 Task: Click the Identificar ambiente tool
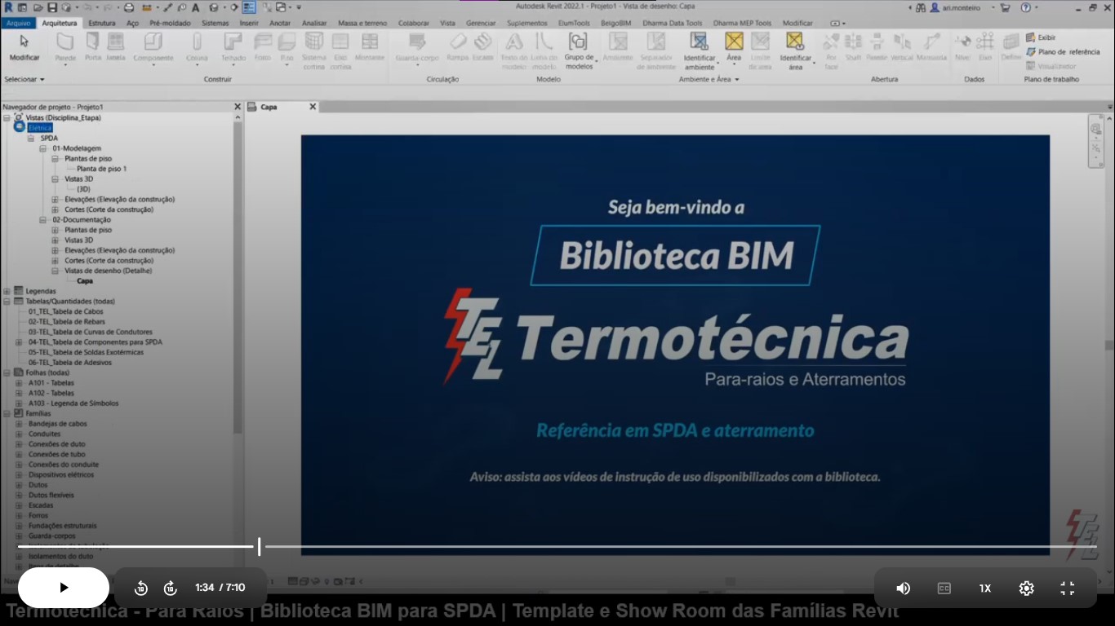pyautogui.click(x=700, y=51)
